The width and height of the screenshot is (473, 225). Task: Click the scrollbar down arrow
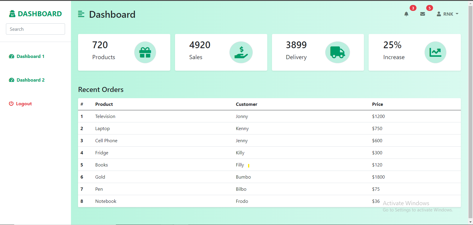tap(470, 222)
